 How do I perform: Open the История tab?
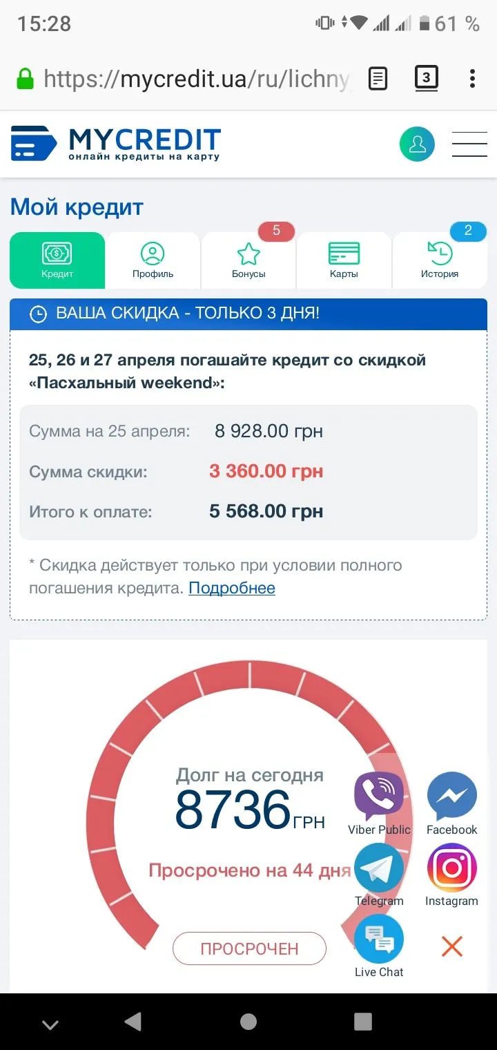440,260
